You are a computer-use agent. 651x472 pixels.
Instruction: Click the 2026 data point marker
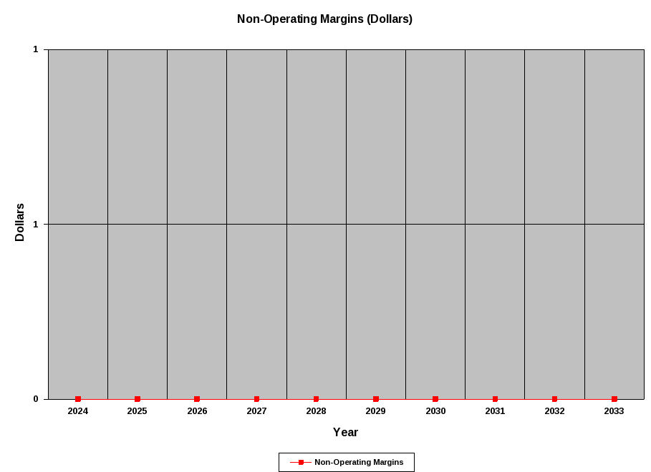[197, 399]
